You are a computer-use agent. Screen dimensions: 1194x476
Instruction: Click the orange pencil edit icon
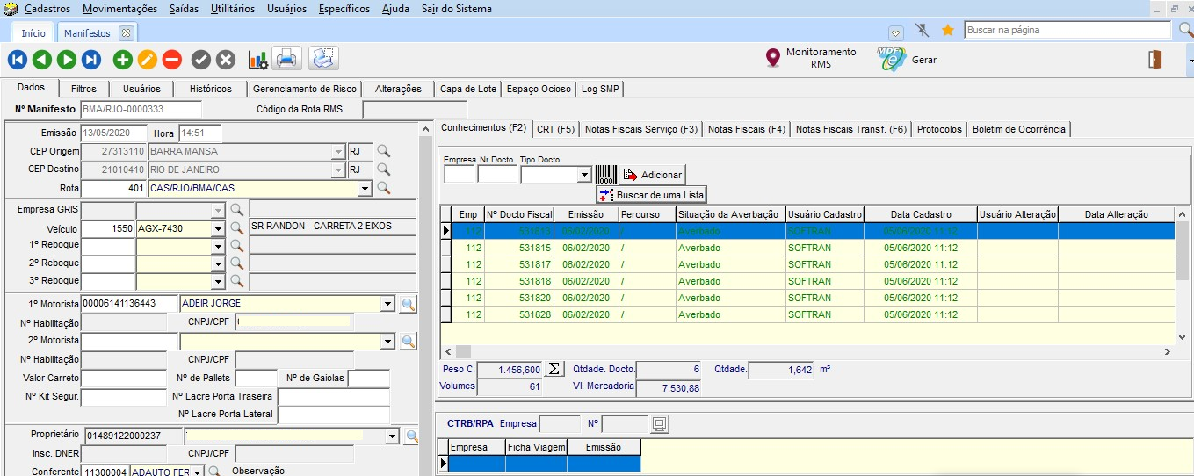(147, 60)
